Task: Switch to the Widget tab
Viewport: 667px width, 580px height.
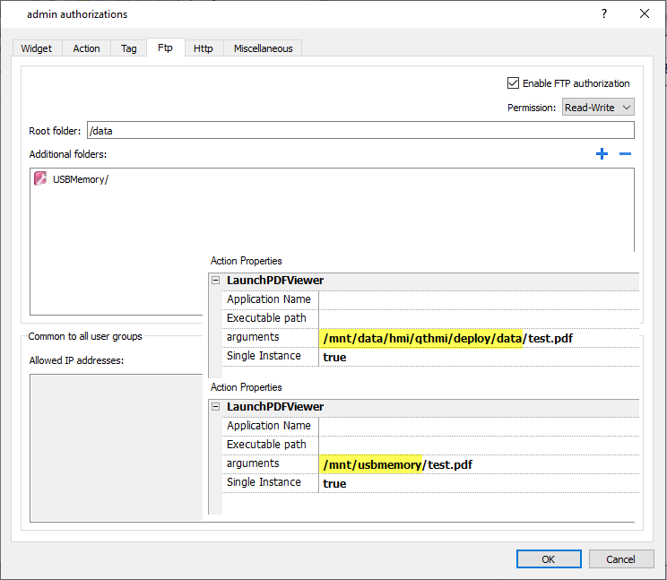Action: click(x=37, y=48)
